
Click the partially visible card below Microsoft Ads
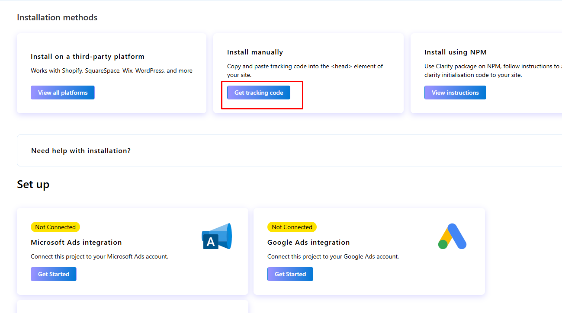(132, 307)
